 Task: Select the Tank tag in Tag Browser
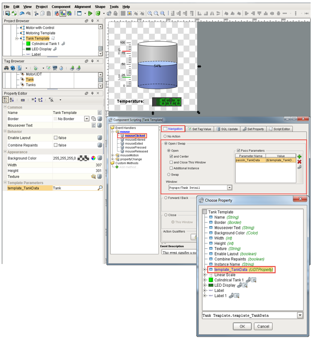click(30, 79)
